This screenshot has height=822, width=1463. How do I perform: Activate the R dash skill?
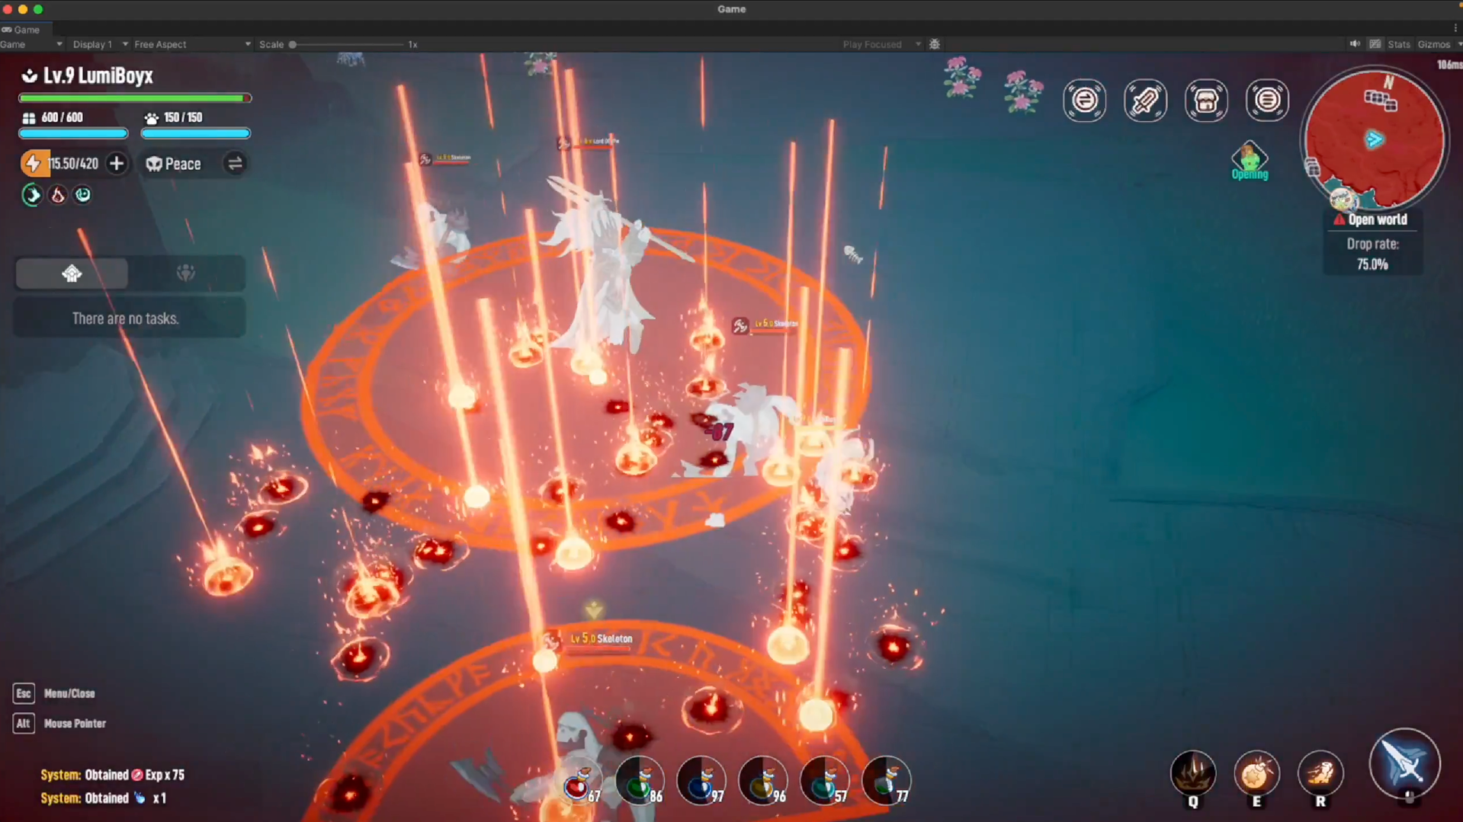click(1320, 774)
